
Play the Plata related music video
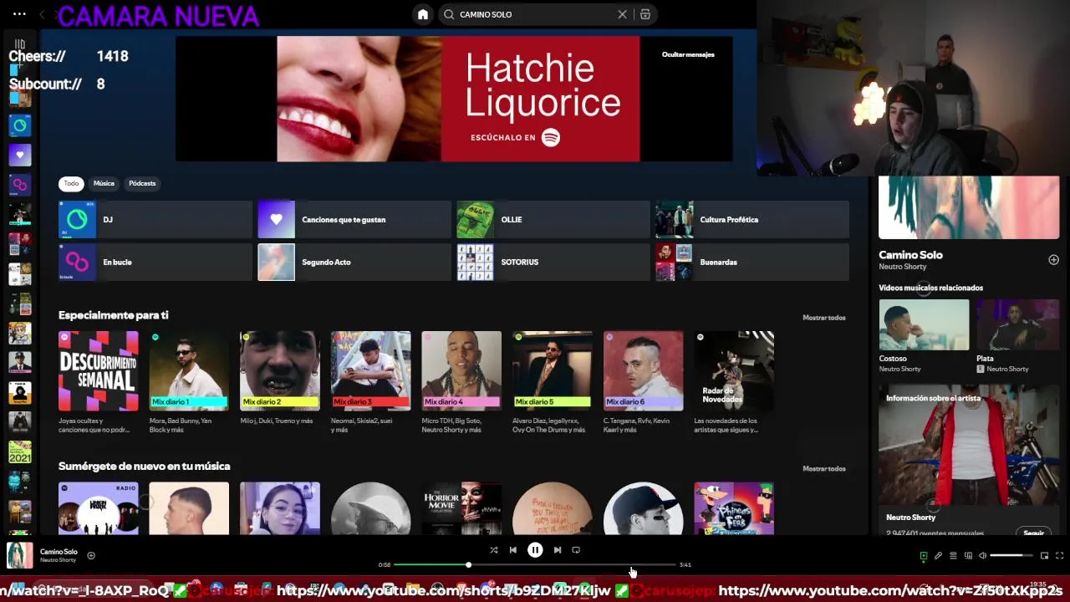click(x=1017, y=325)
